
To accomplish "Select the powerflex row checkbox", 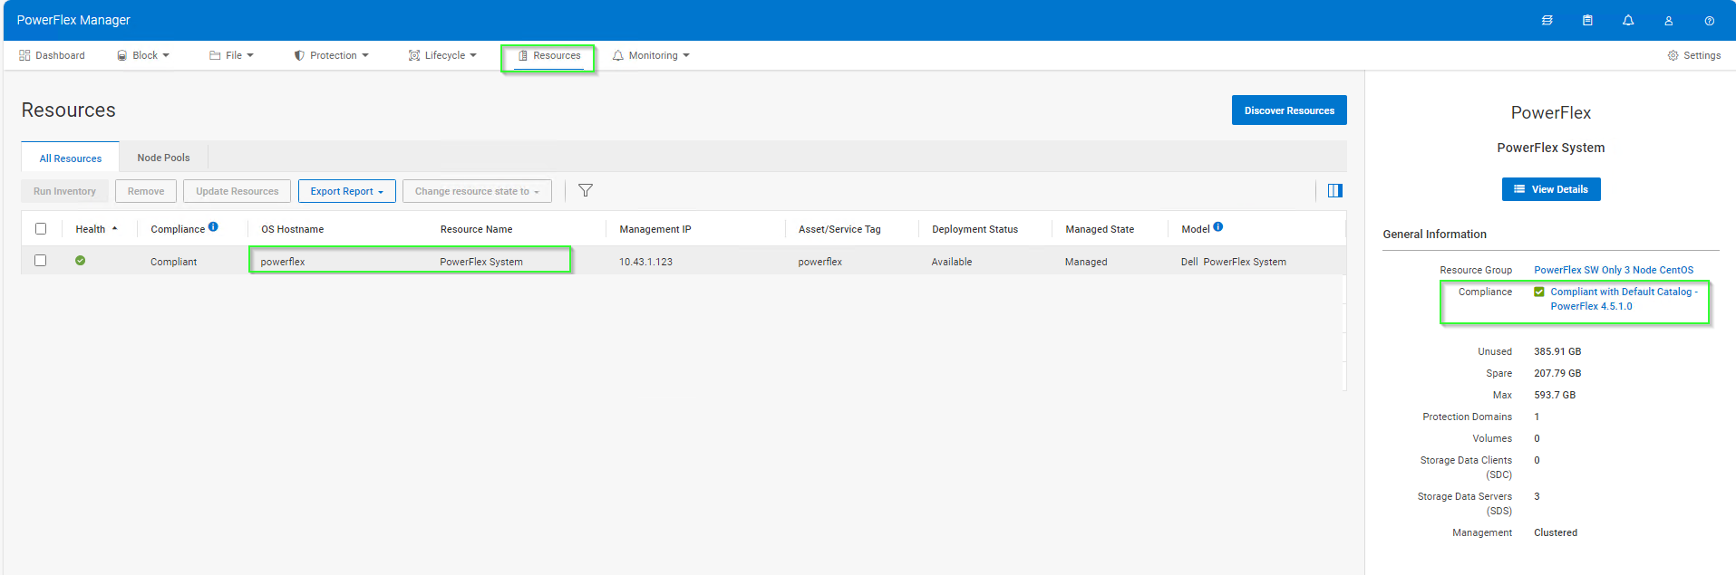I will coord(41,261).
